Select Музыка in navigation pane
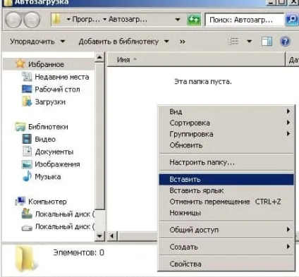Viewport: 299px width, 277px height. (x=48, y=176)
